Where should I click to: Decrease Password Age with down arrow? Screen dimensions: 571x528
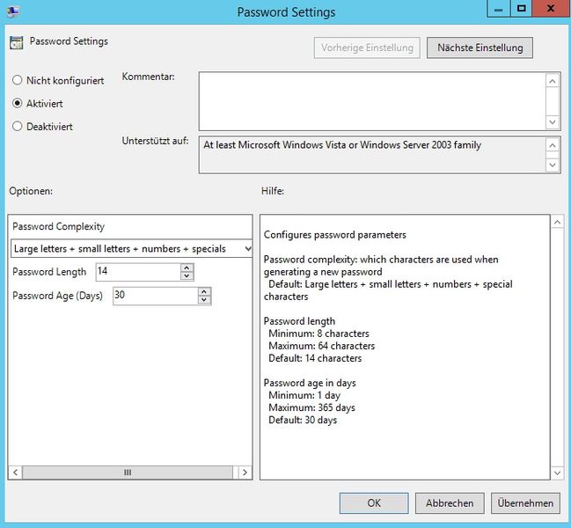tap(204, 300)
